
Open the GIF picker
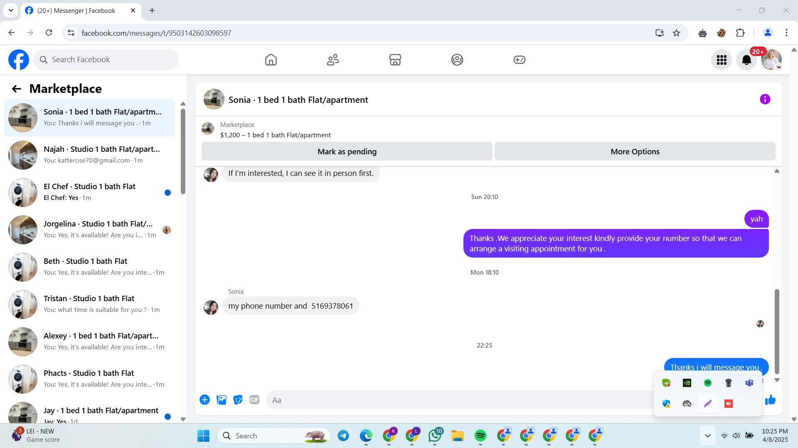pyautogui.click(x=254, y=400)
